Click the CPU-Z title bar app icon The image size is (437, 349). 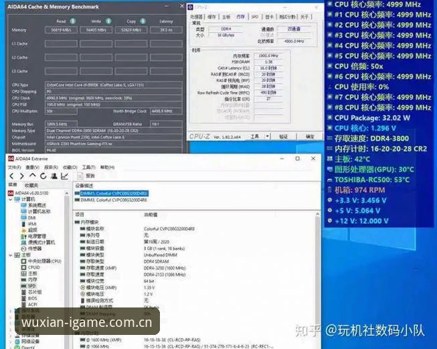click(190, 7)
